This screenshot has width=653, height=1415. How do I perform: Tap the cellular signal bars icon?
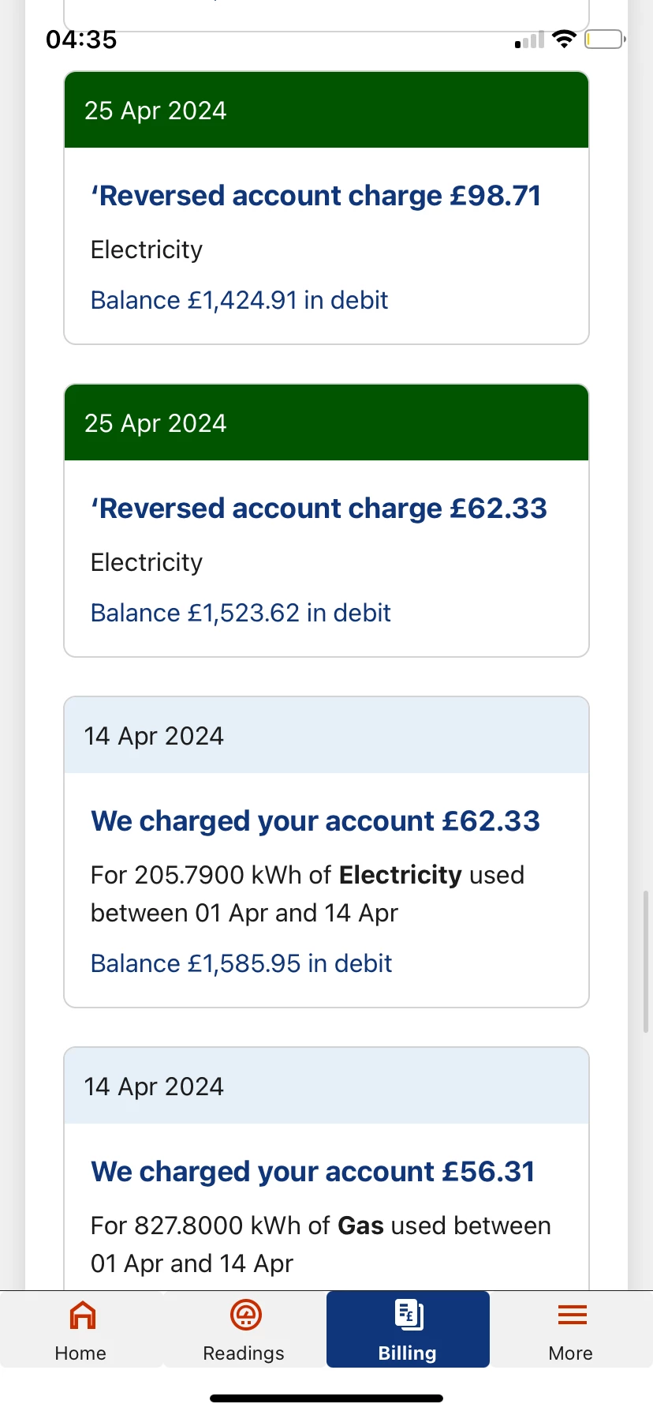click(x=530, y=40)
